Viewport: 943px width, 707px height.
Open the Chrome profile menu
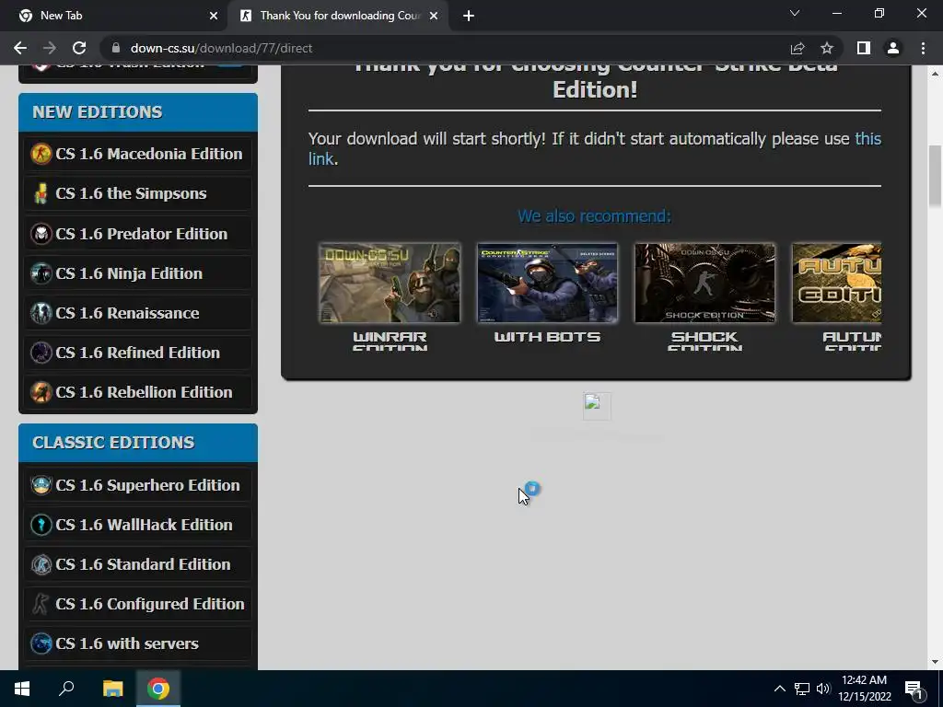click(893, 48)
